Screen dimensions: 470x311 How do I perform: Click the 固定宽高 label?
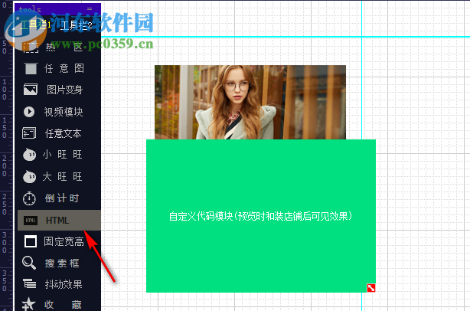(64, 241)
